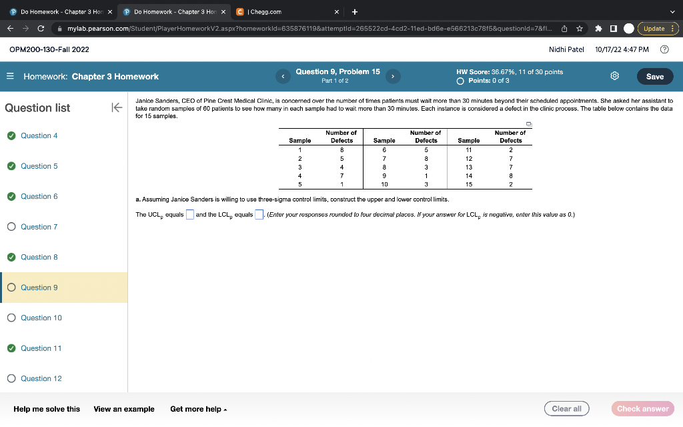Click the empty circle beside Question 10
This screenshot has width=683, height=427.
[x=11, y=318]
